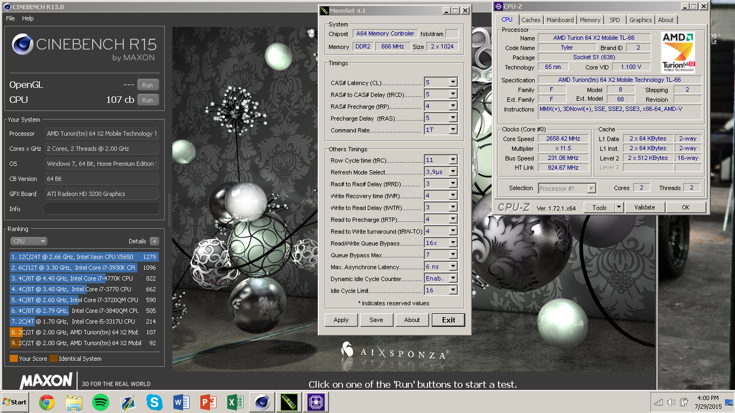Open CAS# Latency (CL) dropdown
Viewport: 735px width, 413px height.
point(453,82)
